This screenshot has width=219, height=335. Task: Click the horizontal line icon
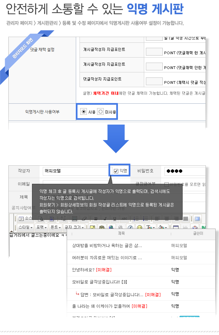185,227
